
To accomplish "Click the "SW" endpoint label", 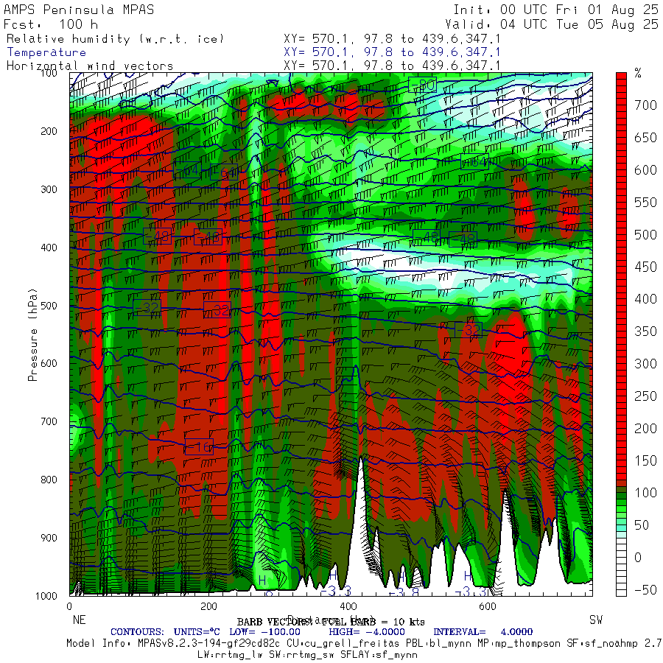I will [596, 620].
